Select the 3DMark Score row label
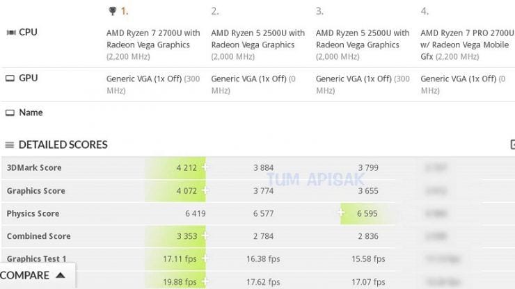515x289 pixels. 34,167
